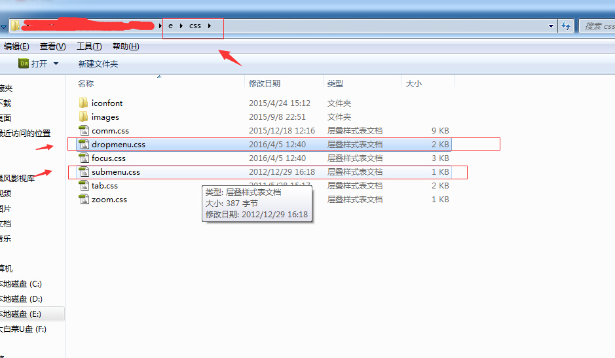Click the folder icon in the address bar
Screen dimensions: 615x358
coord(14,26)
